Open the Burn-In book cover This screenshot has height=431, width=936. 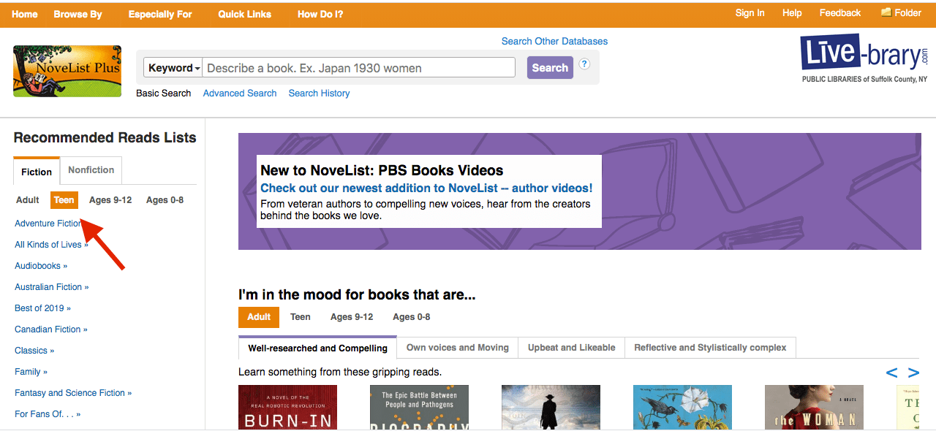point(288,407)
